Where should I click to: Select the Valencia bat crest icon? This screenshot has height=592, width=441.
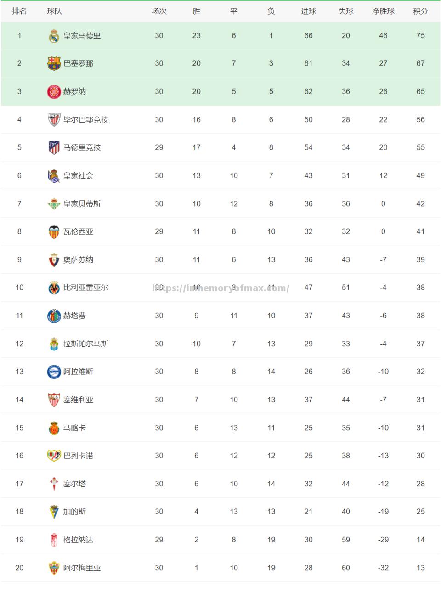click(x=54, y=232)
